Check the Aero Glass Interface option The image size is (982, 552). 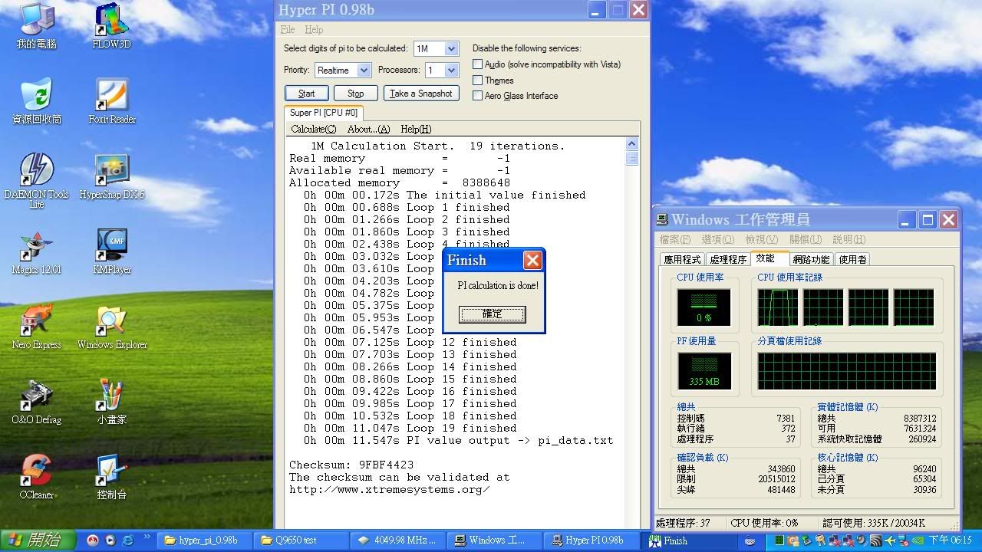click(x=477, y=96)
